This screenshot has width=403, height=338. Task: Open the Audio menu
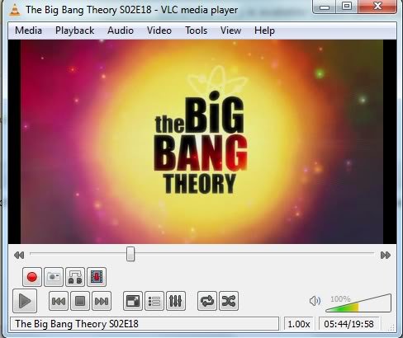(121, 31)
